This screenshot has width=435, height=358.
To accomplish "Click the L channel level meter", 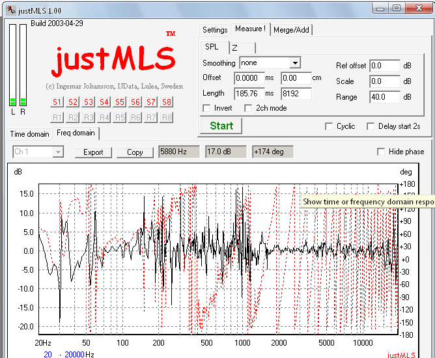I will click(13, 65).
